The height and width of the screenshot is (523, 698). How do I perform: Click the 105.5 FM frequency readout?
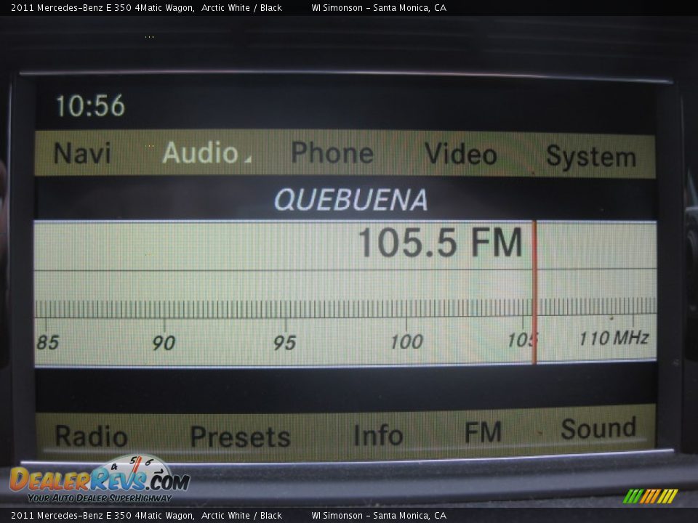[440, 243]
